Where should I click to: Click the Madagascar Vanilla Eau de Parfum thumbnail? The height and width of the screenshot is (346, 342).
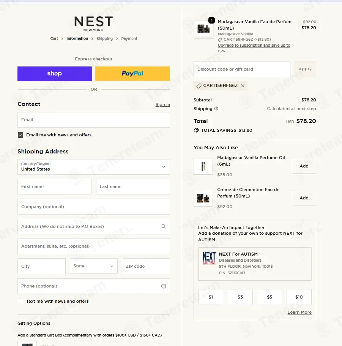203,29
